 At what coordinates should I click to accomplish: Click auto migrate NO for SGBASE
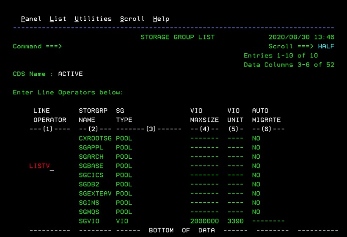pos(256,166)
